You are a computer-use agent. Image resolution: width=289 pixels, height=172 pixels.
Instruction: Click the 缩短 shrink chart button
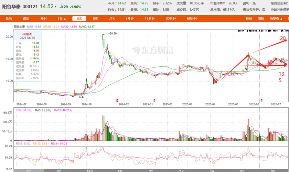(x=261, y=19)
